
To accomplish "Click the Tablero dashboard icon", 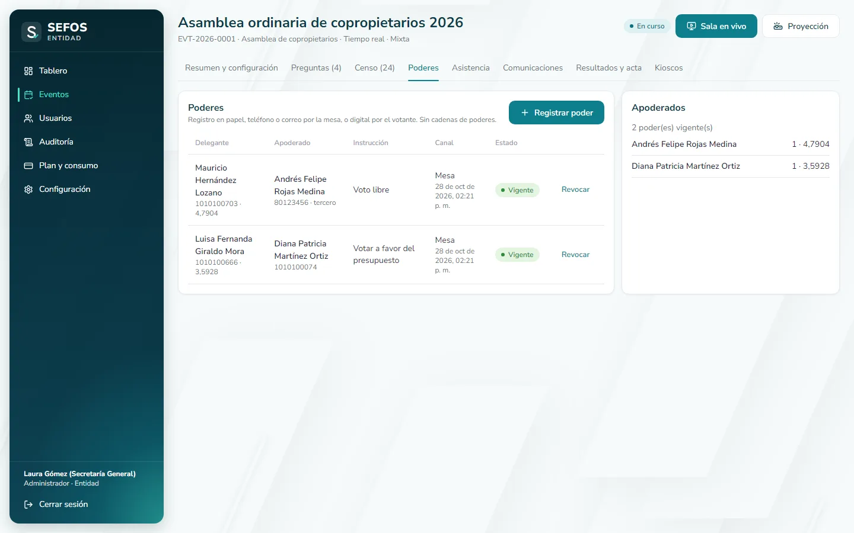I will (28, 71).
